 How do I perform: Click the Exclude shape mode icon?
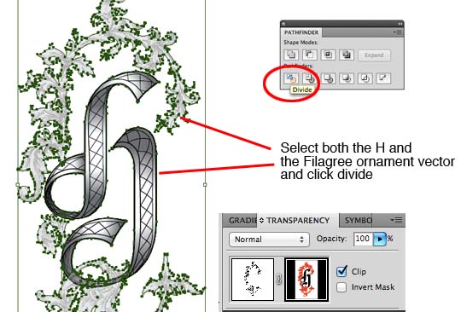click(347, 55)
